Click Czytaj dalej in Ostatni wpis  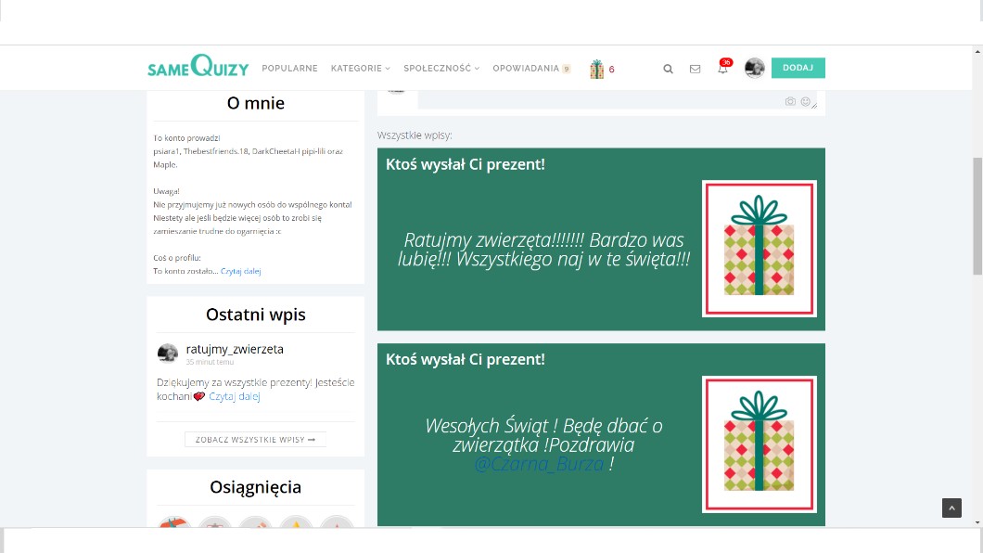click(234, 396)
